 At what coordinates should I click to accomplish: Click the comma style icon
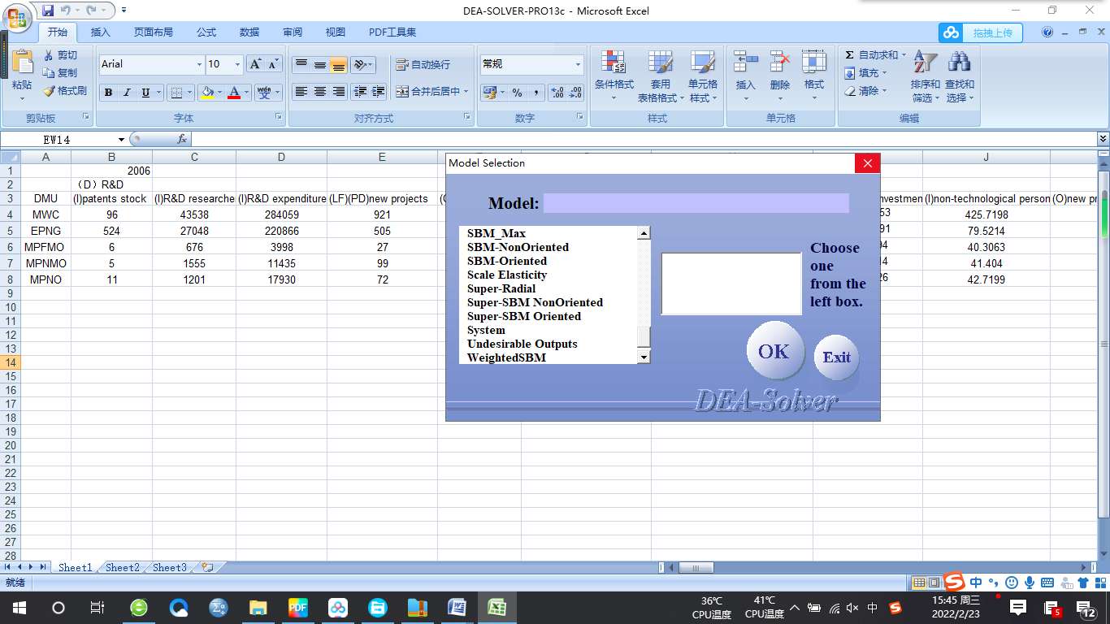pyautogui.click(x=535, y=93)
